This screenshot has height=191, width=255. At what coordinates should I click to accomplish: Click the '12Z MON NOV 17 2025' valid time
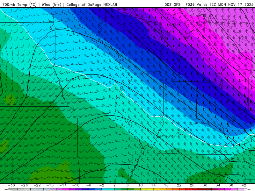[231, 4]
